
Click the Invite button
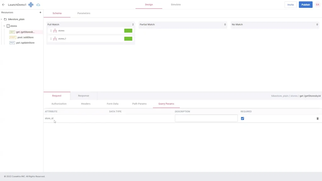[x=290, y=5]
